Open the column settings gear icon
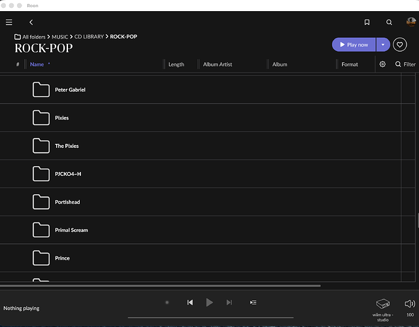 pyautogui.click(x=382, y=64)
